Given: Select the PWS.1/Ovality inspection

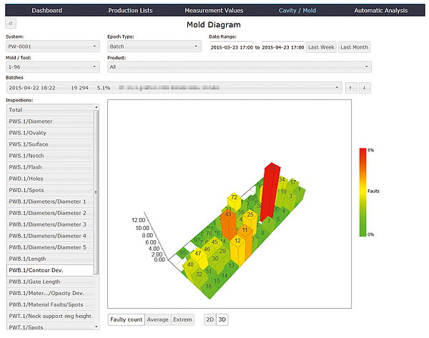Looking at the screenshot, I should 50,133.
